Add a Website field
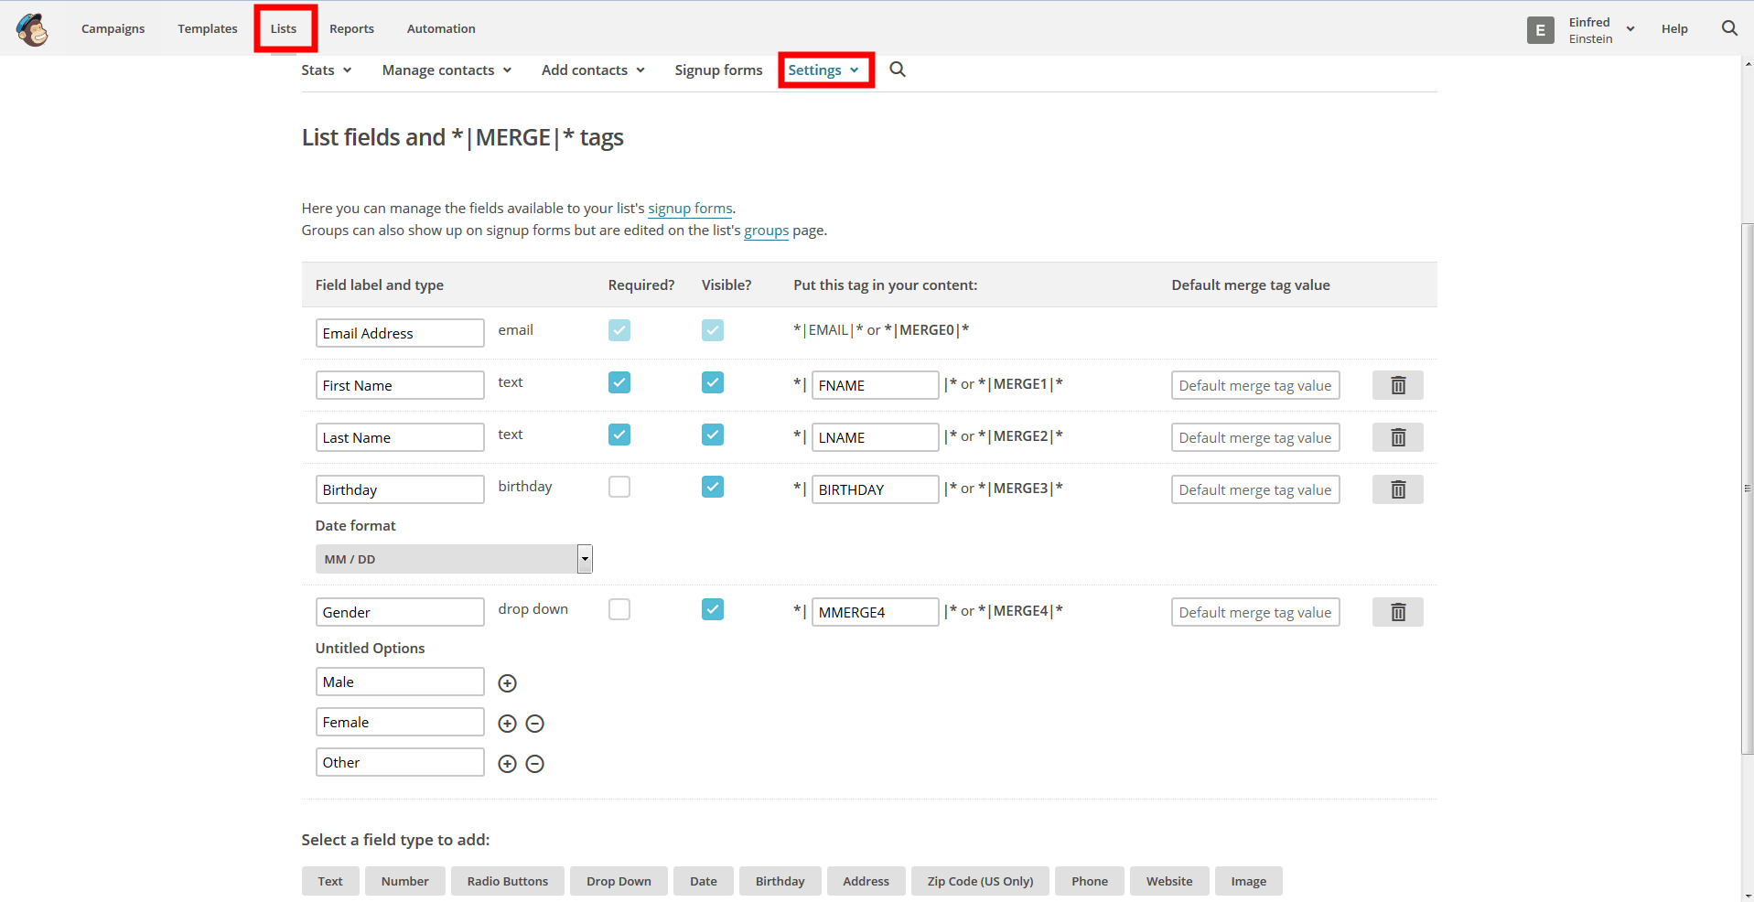The height and width of the screenshot is (902, 1754). (x=1169, y=881)
